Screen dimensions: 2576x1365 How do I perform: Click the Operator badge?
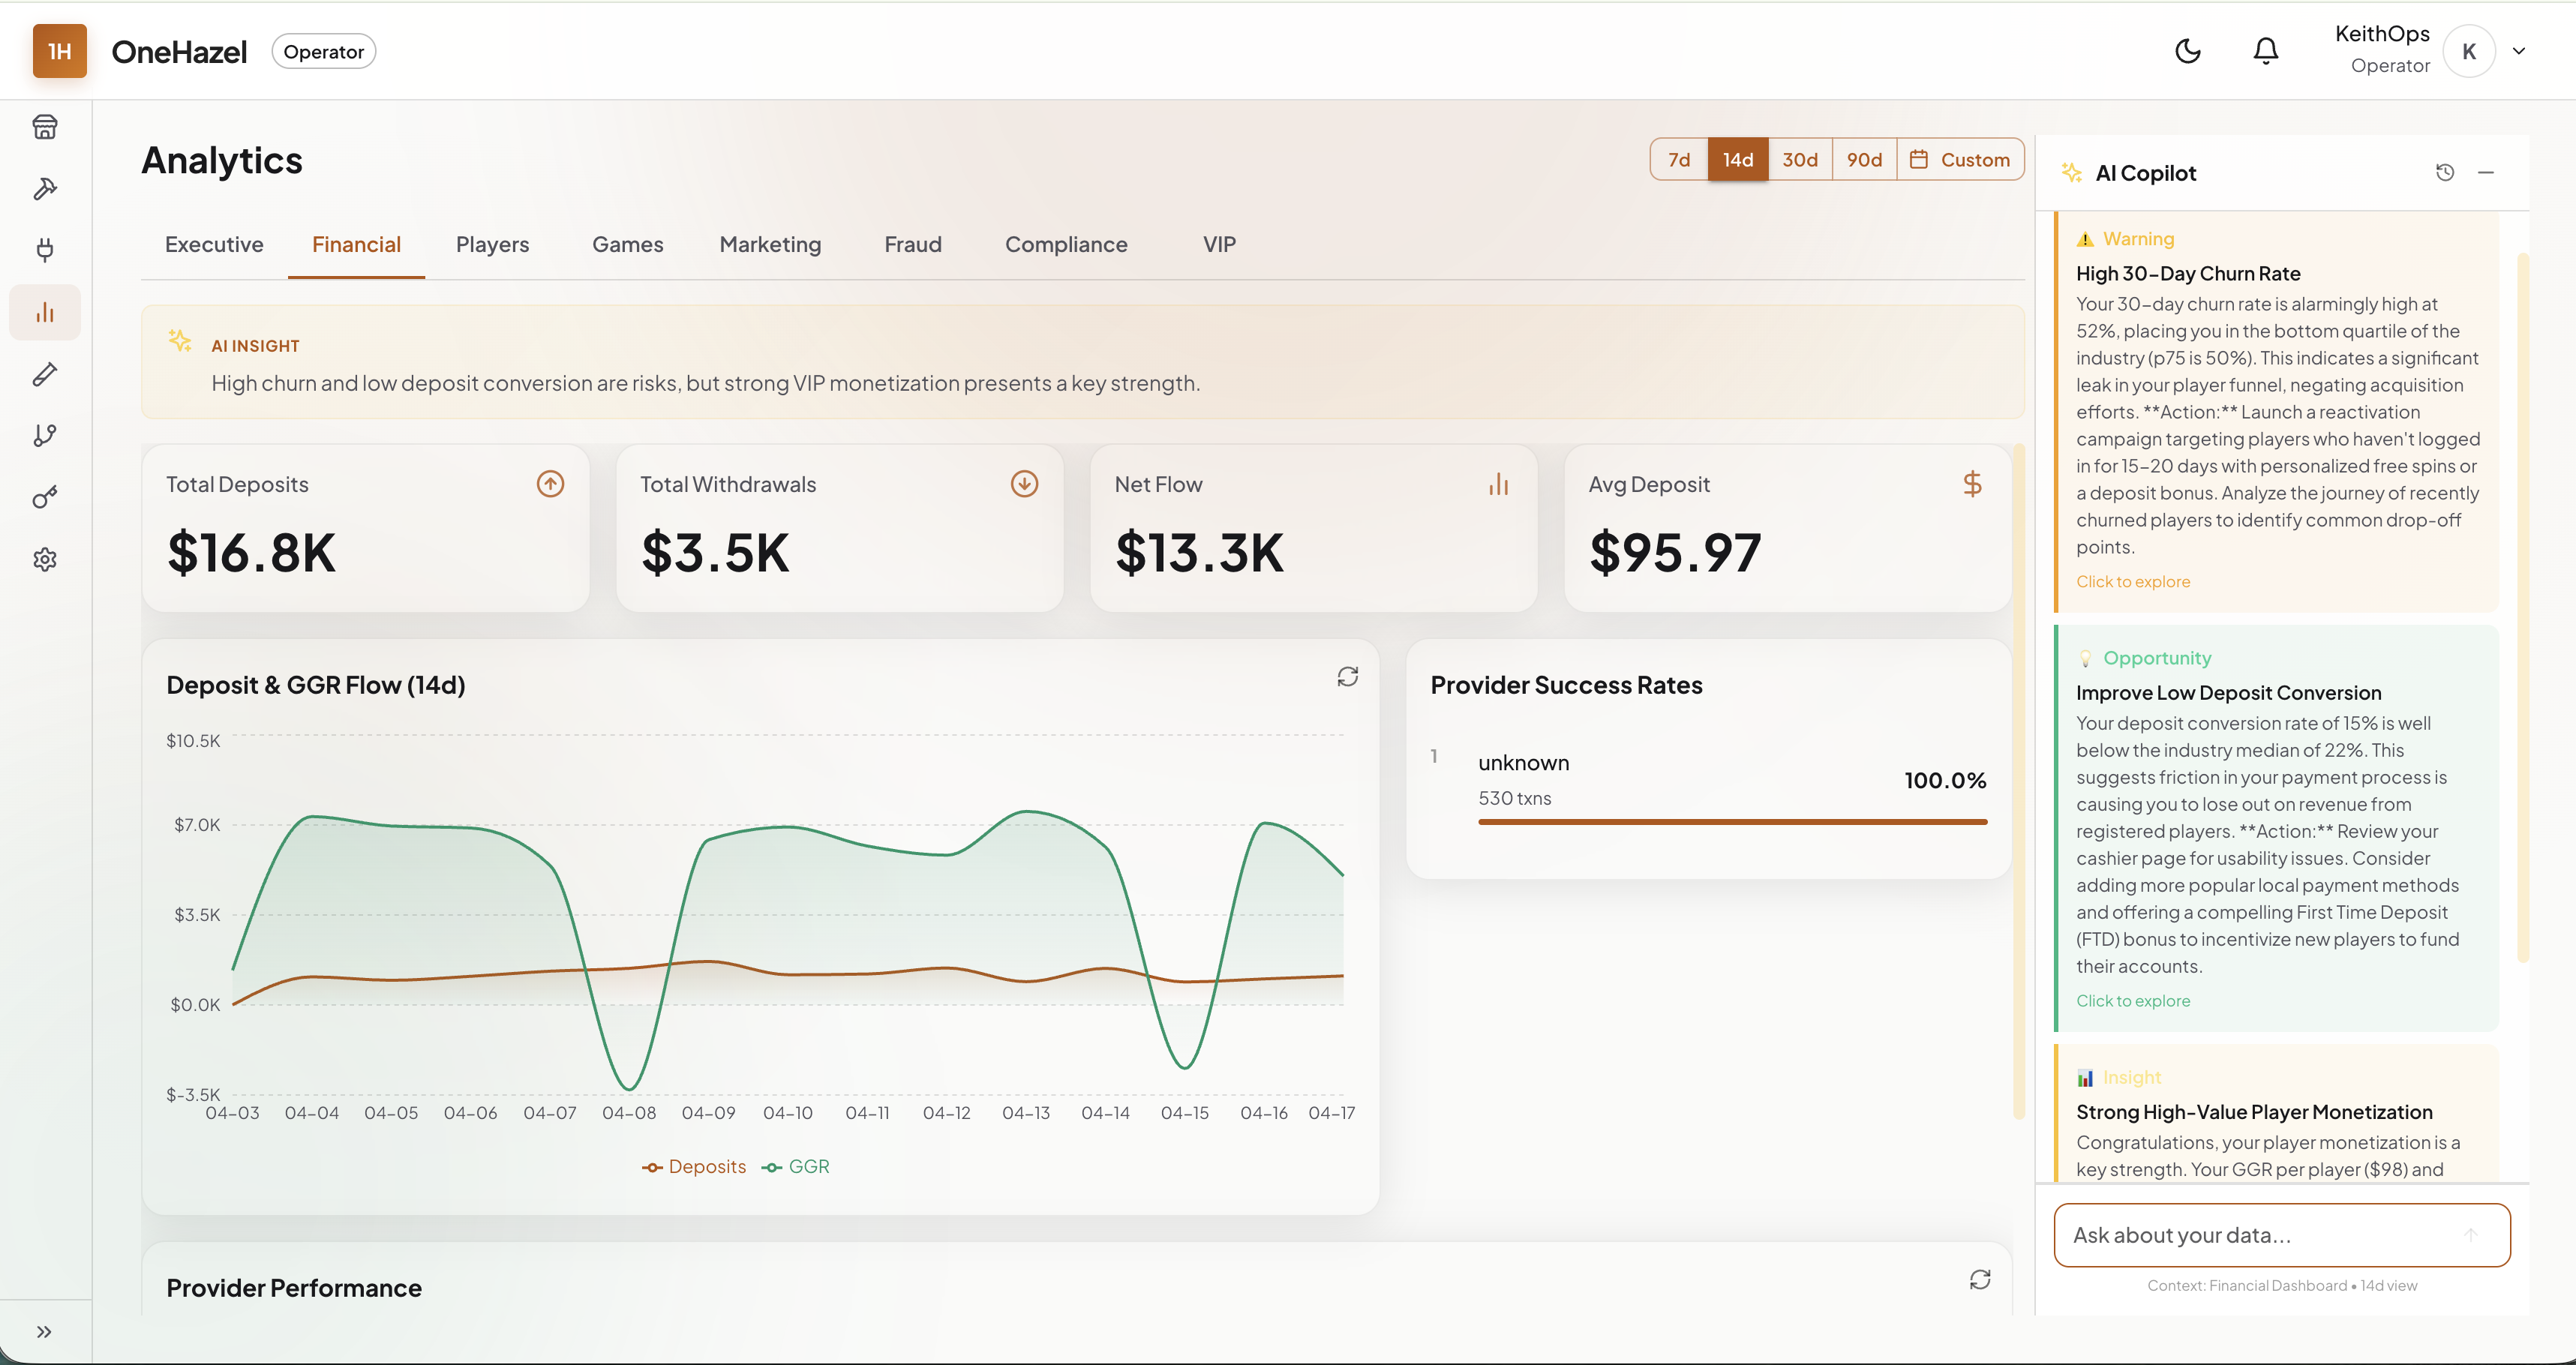pos(323,51)
